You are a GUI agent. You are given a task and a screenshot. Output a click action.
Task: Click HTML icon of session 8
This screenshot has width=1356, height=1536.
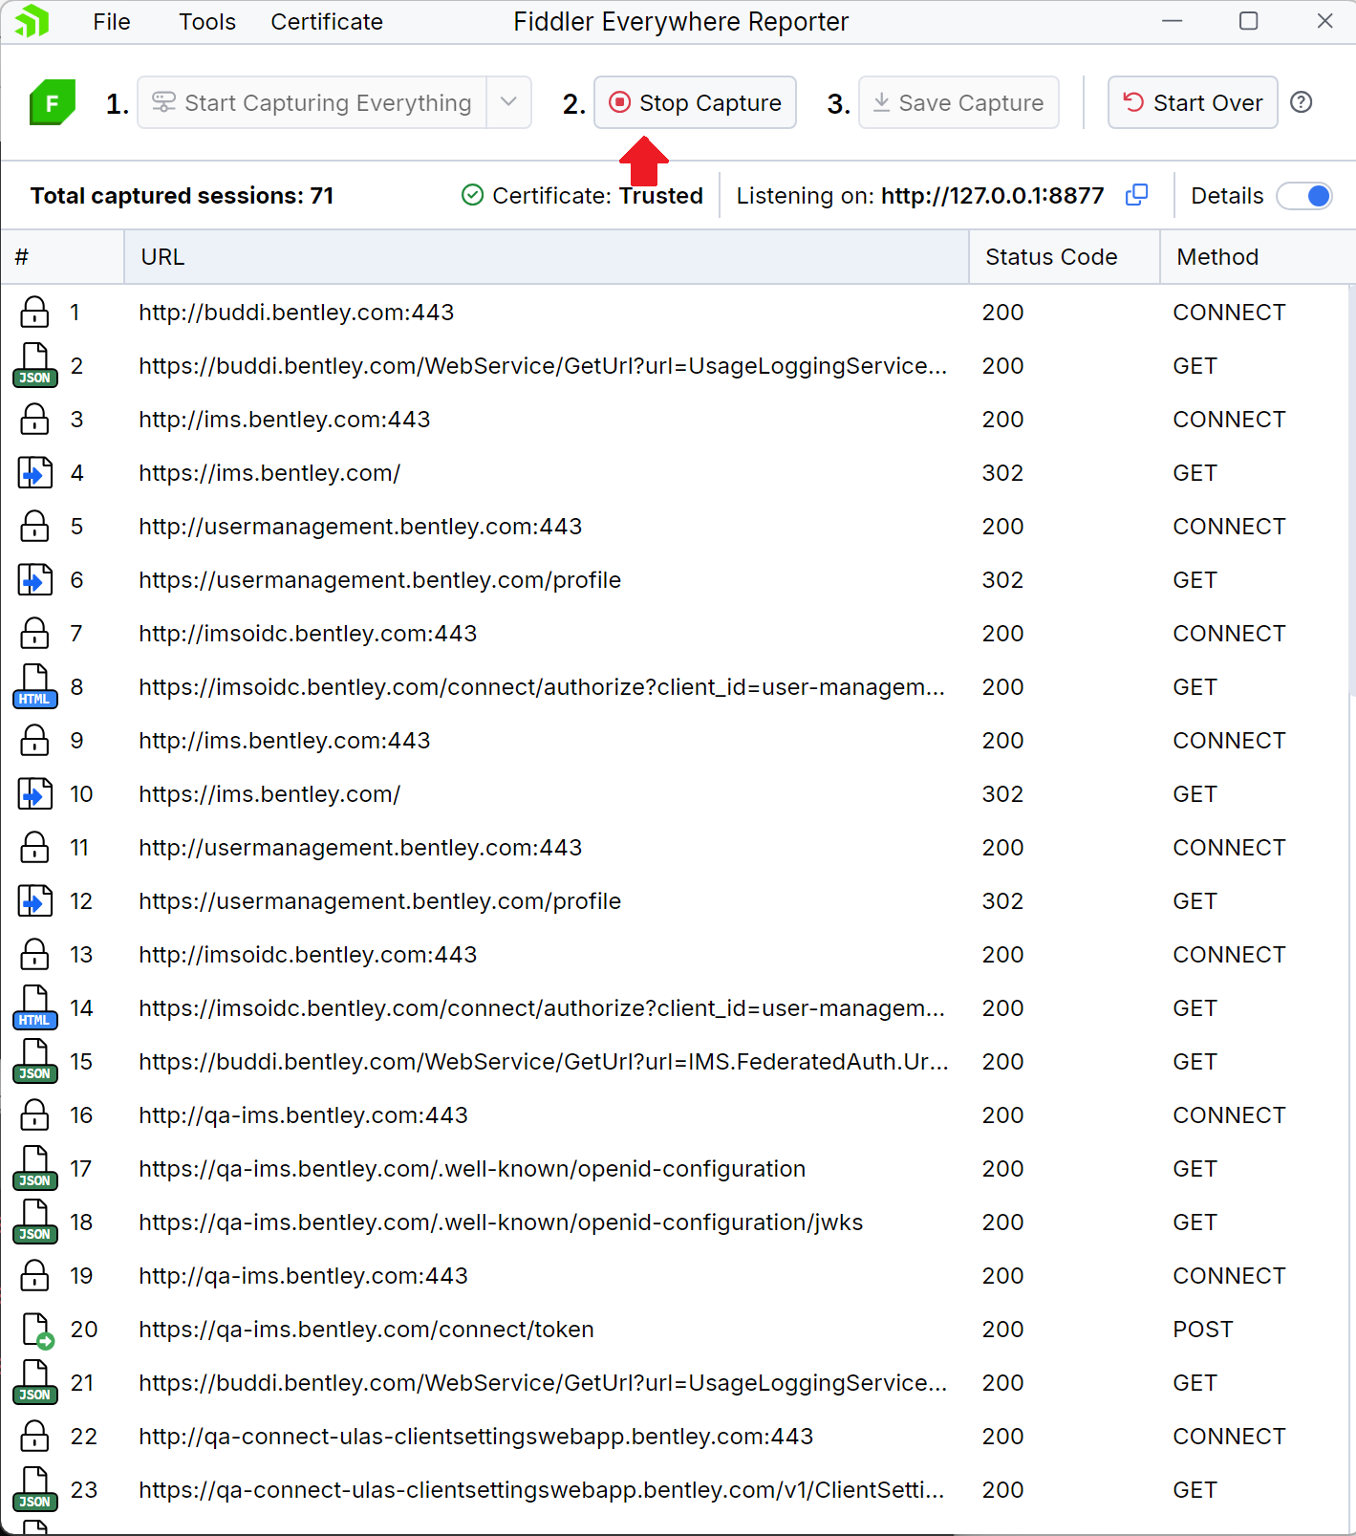pos(35,687)
